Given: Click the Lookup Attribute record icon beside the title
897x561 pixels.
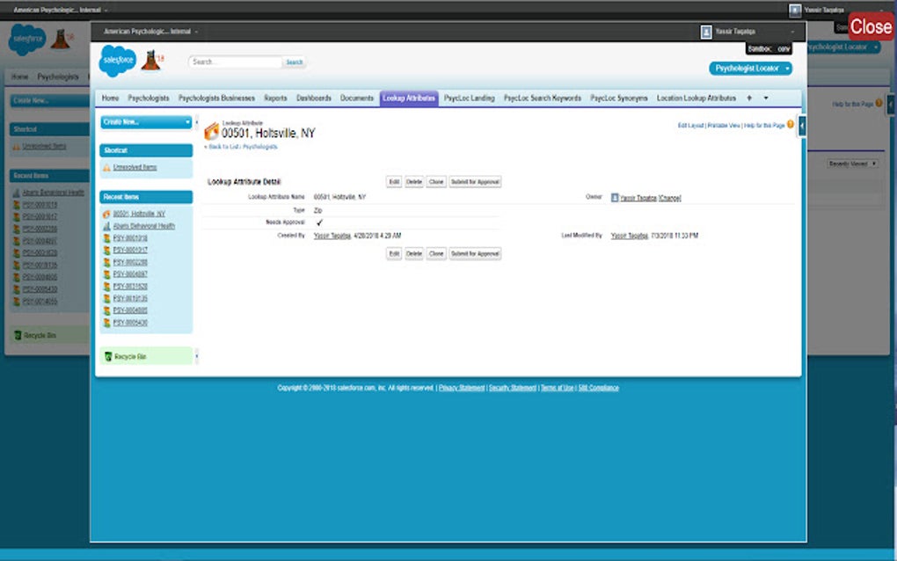Looking at the screenshot, I should pyautogui.click(x=212, y=132).
